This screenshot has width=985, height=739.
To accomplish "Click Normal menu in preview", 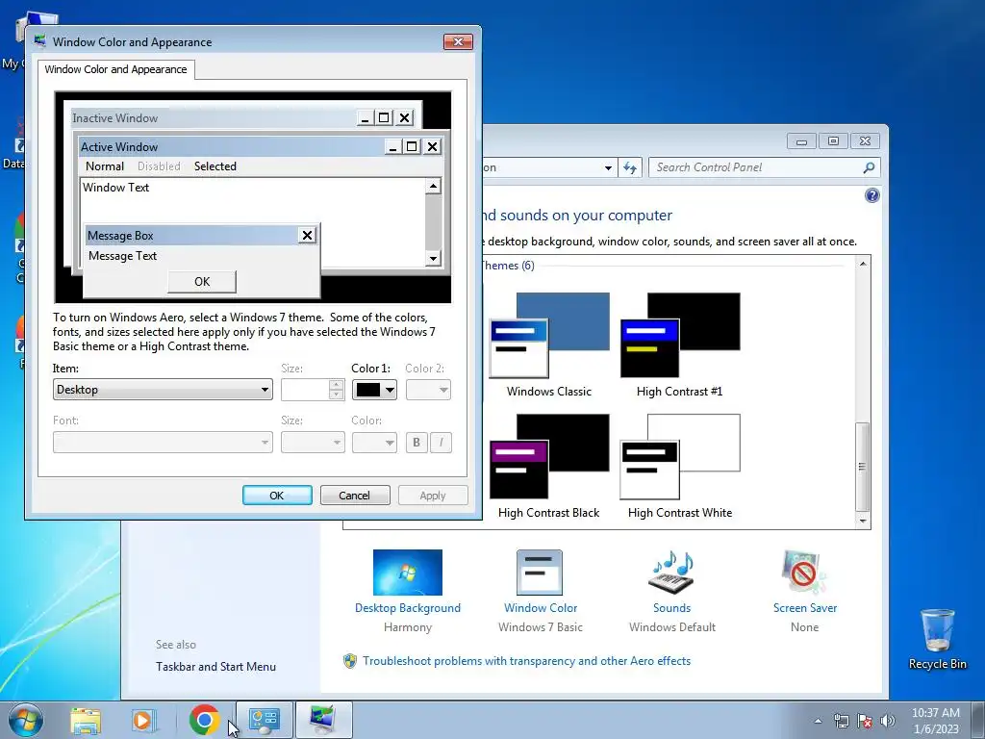I will 105,166.
